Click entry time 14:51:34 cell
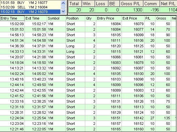The width and height of the screenshot is (177, 132). pyautogui.click(x=12, y=40)
